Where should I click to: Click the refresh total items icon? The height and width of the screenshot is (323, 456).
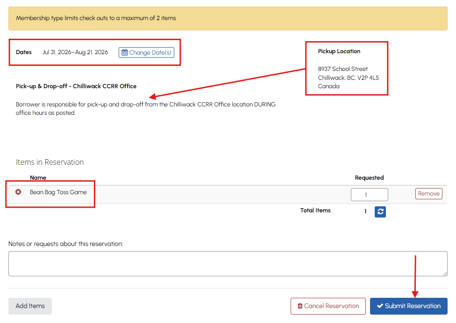[380, 212]
